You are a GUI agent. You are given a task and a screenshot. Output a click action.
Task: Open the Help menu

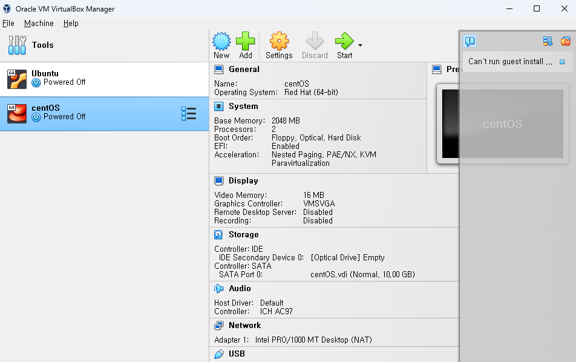pos(71,23)
